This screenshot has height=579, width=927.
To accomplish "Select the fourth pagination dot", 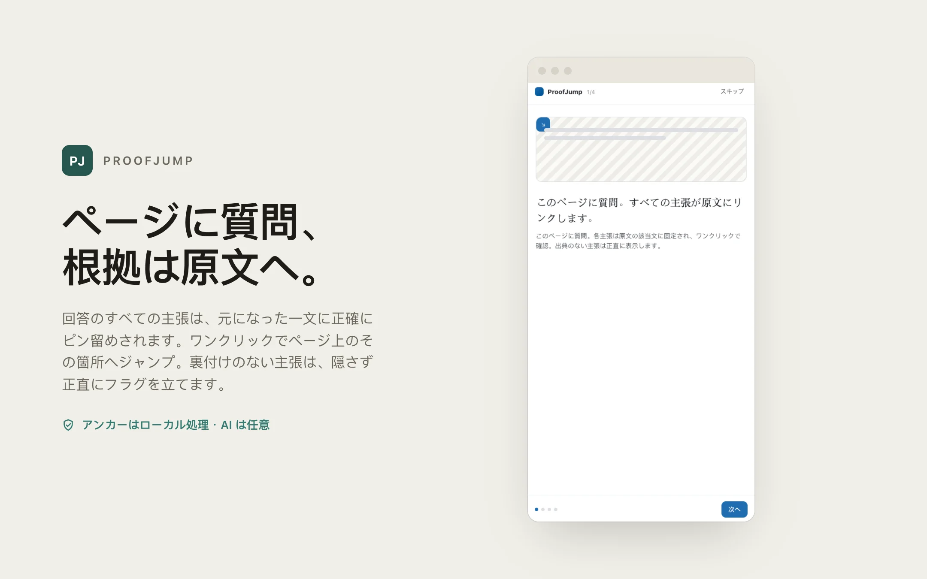I will [x=556, y=510].
